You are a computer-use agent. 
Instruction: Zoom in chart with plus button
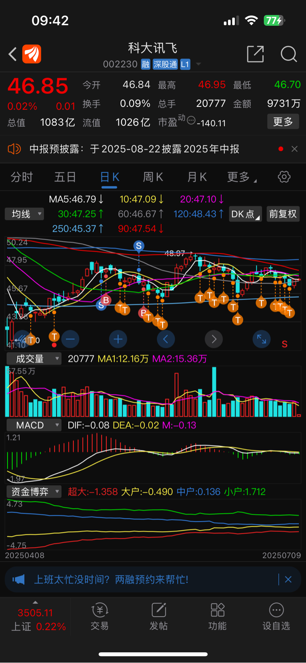(x=118, y=339)
